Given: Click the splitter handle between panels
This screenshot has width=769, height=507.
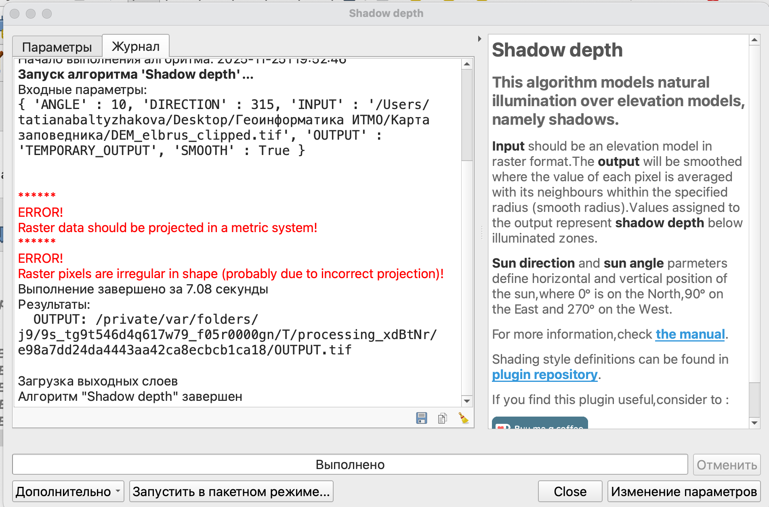Looking at the screenshot, I should tap(481, 233).
